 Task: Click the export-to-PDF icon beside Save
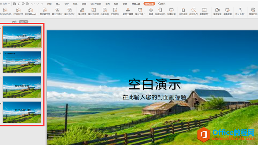click(x=19, y=4)
